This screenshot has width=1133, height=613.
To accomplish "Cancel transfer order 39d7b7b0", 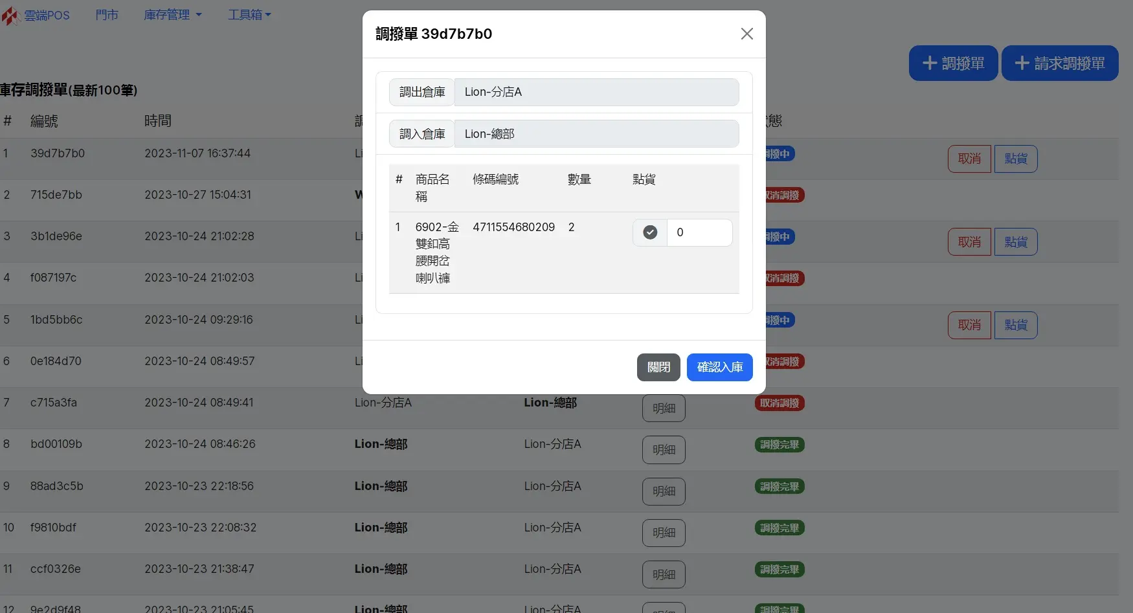I will (969, 159).
